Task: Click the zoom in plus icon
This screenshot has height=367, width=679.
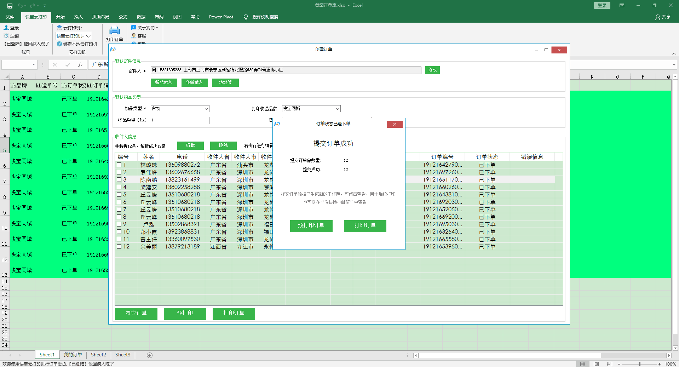Action: 660,364
